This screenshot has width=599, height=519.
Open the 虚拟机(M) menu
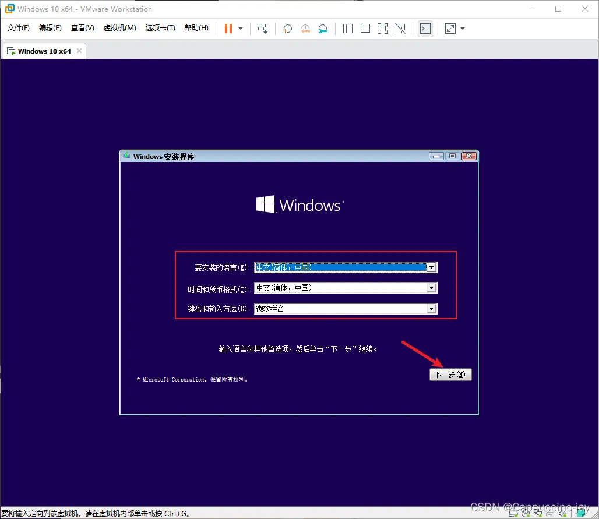point(119,28)
